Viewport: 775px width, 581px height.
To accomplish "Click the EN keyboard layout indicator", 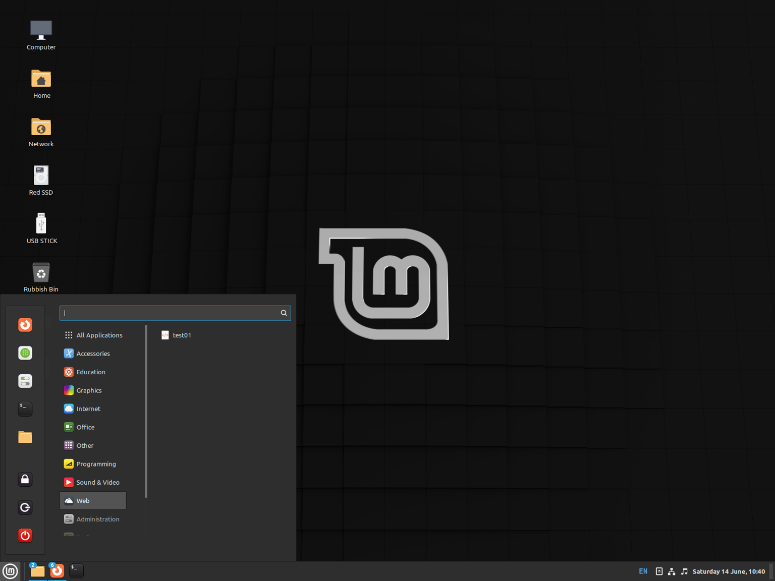I will [x=643, y=571].
